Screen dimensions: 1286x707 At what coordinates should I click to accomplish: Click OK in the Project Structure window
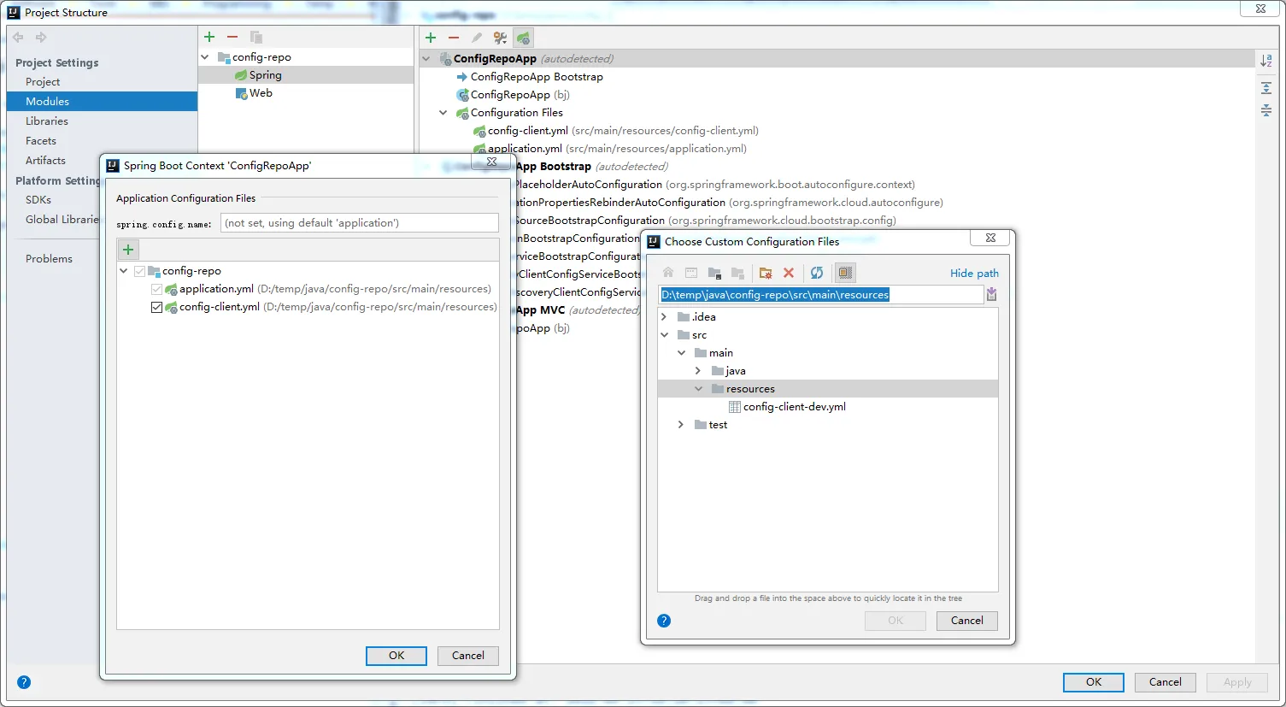[x=1094, y=682]
